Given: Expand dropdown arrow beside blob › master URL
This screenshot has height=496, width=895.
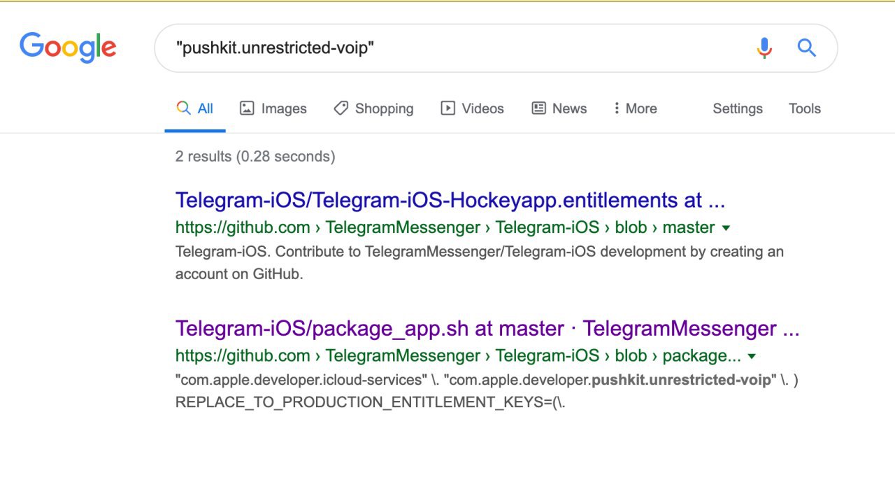Looking at the screenshot, I should pyautogui.click(x=726, y=228).
